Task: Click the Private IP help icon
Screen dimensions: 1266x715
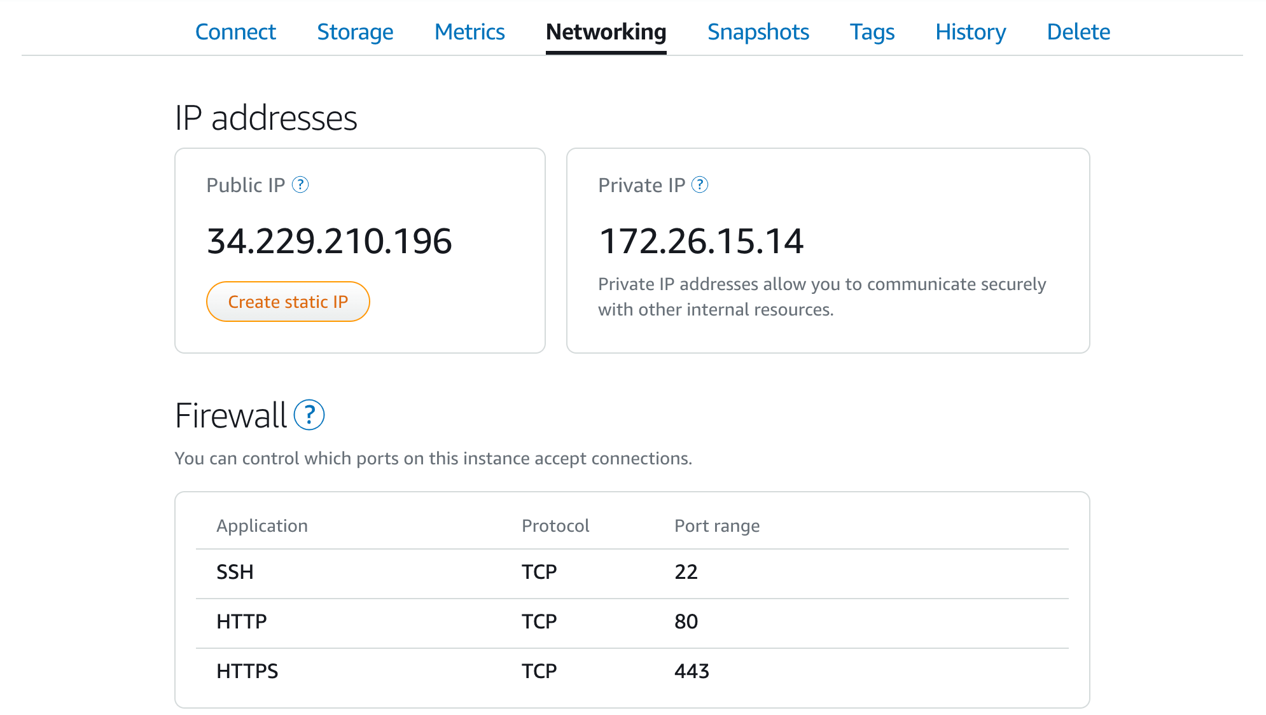Action: [700, 185]
